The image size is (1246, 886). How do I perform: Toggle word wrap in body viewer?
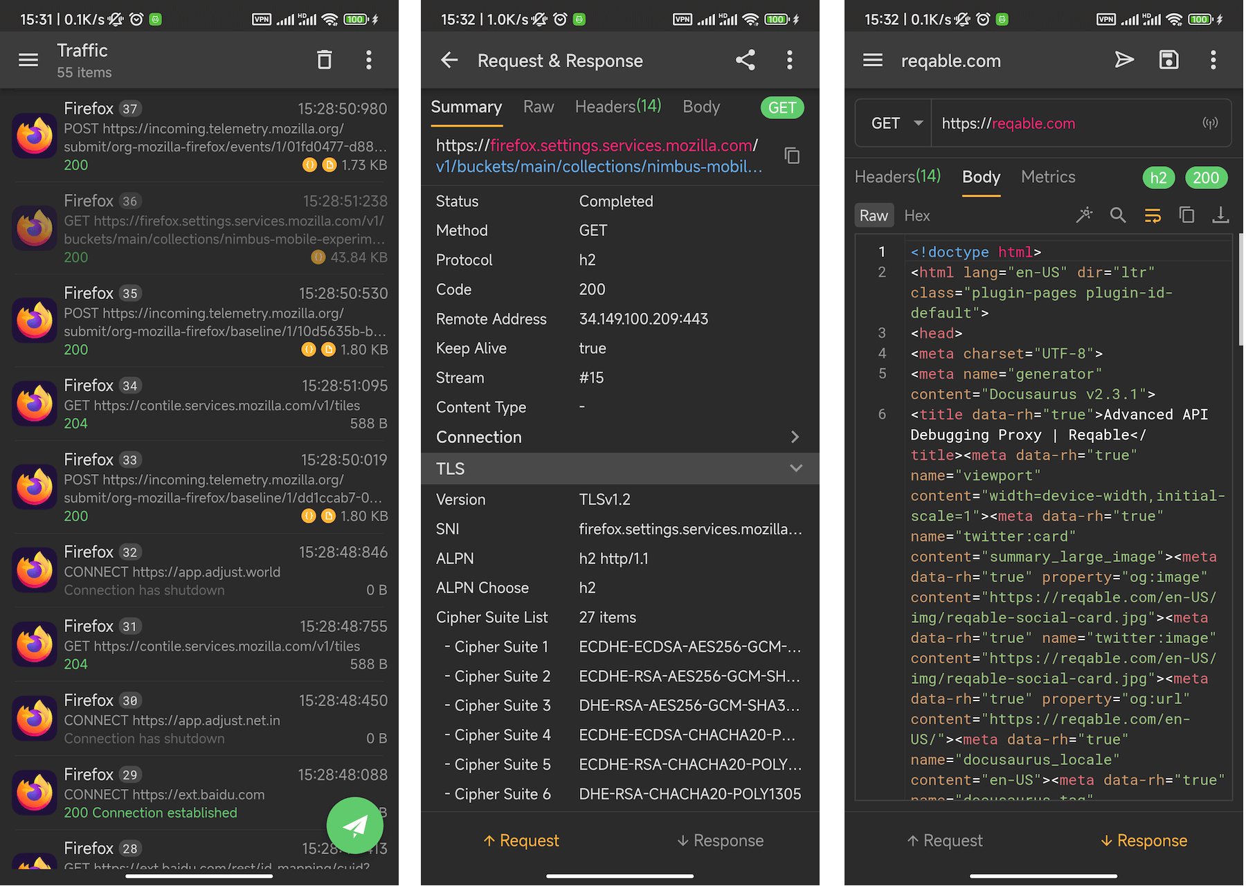pos(1153,216)
